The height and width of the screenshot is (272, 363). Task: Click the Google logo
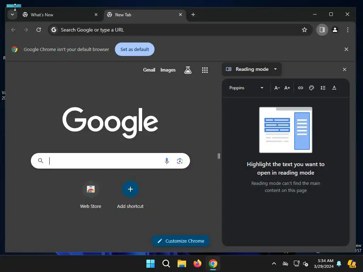pyautogui.click(x=110, y=122)
